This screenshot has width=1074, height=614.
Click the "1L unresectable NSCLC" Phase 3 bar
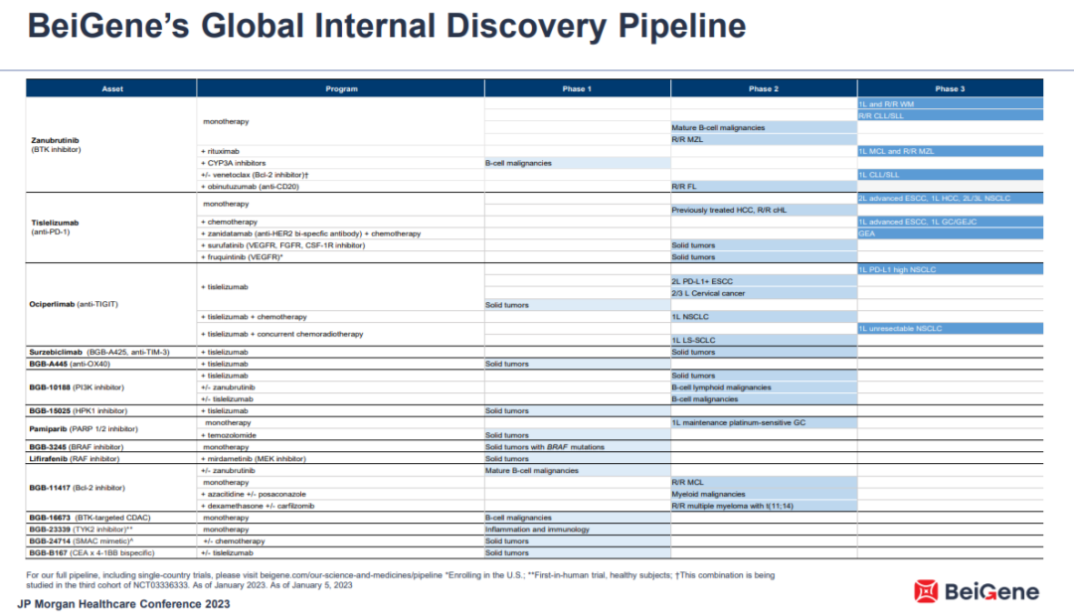950,329
